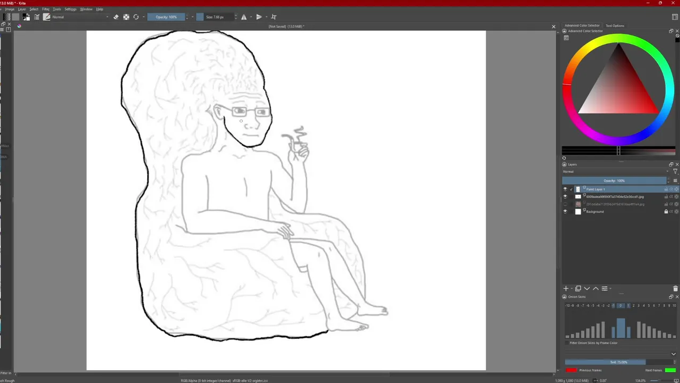This screenshot has width=680, height=383.
Task: Switch to the Tool Options tab
Action: point(615,26)
